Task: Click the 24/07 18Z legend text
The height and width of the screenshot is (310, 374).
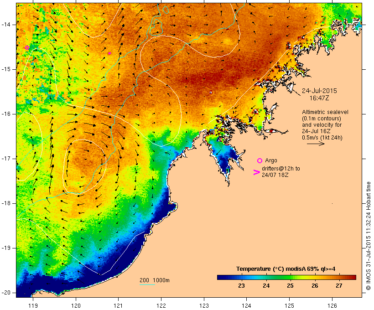Action: 275,175
